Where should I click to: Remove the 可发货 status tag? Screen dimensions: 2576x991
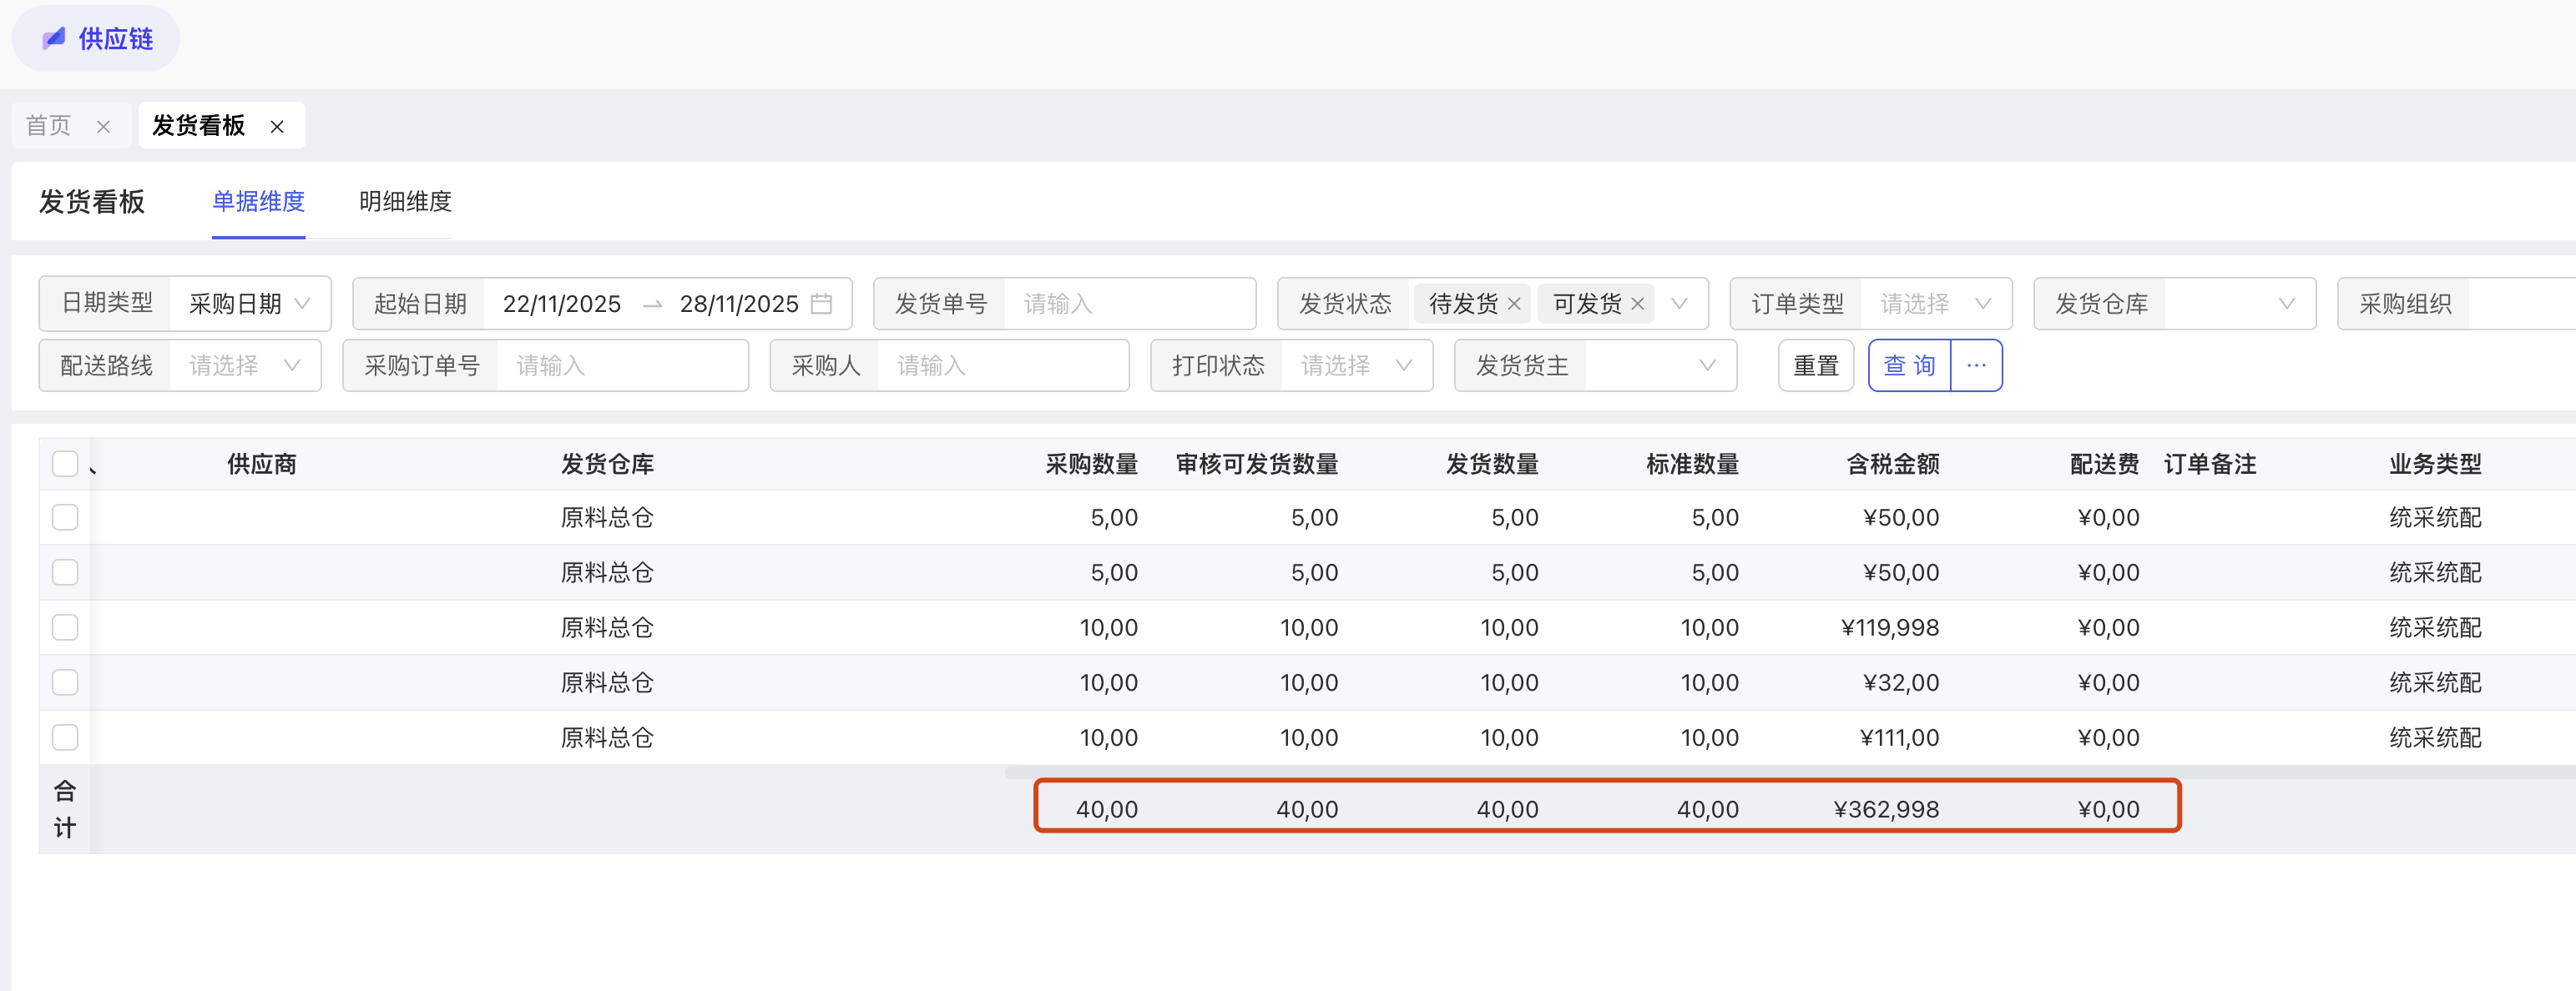1637,304
